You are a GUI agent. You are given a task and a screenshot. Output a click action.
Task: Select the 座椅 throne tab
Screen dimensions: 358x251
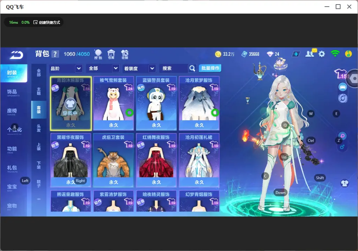click(12, 111)
